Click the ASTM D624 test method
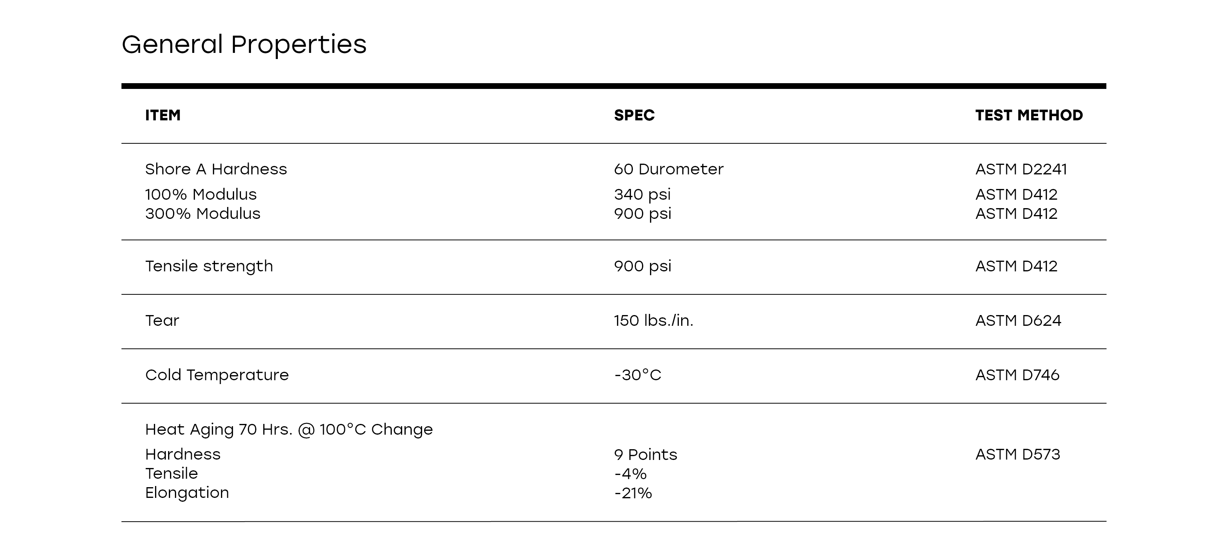The height and width of the screenshot is (555, 1228). tap(1018, 320)
